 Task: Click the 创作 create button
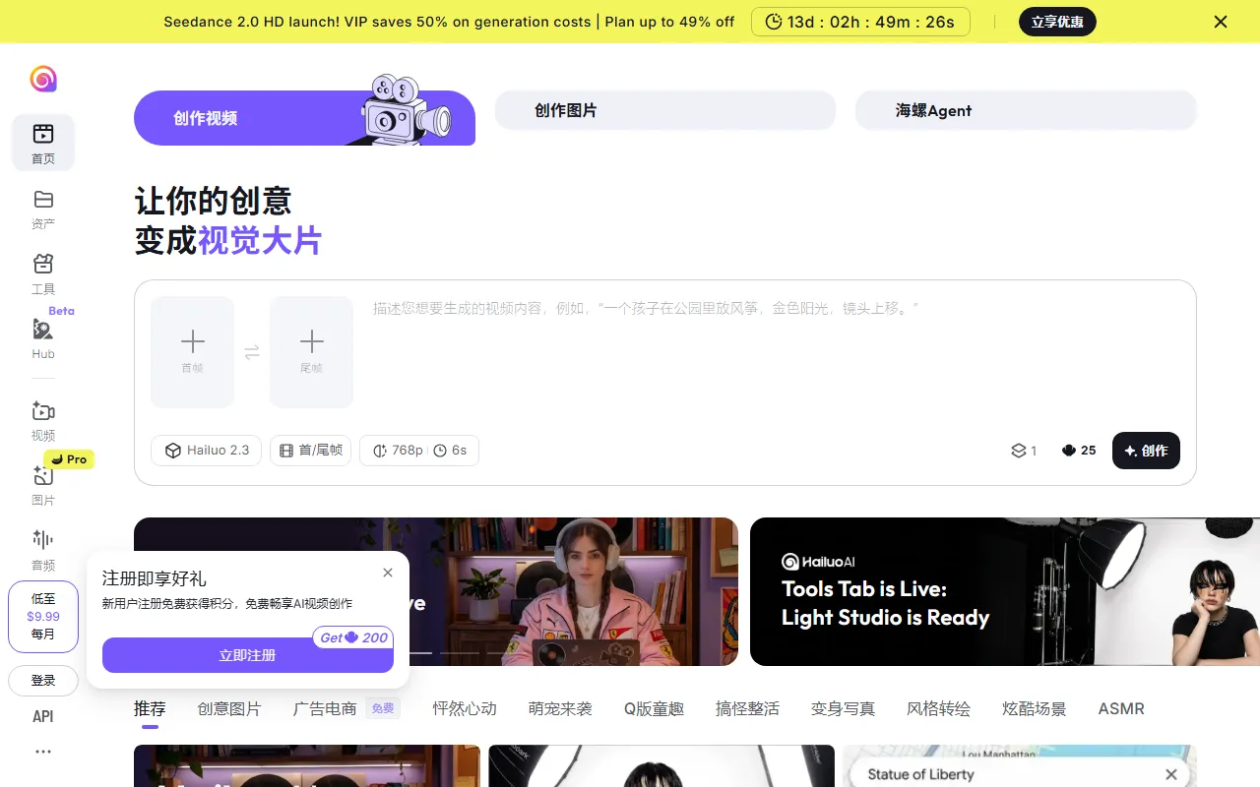[x=1146, y=451]
